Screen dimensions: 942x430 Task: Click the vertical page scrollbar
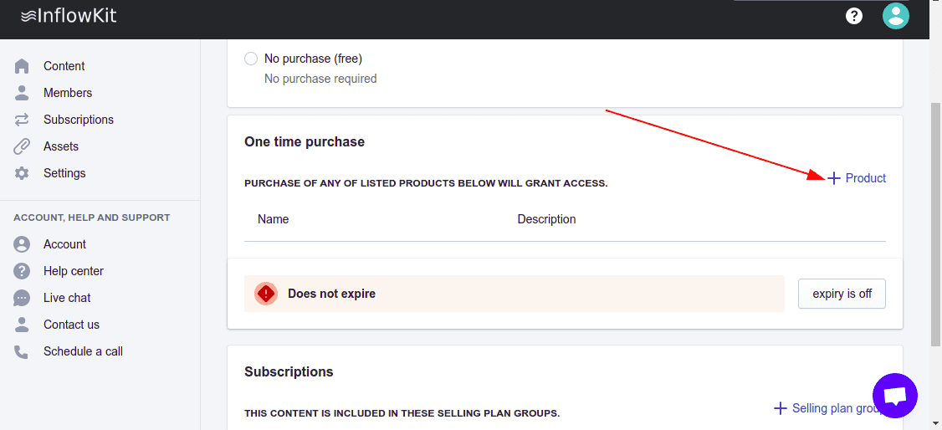(x=935, y=226)
